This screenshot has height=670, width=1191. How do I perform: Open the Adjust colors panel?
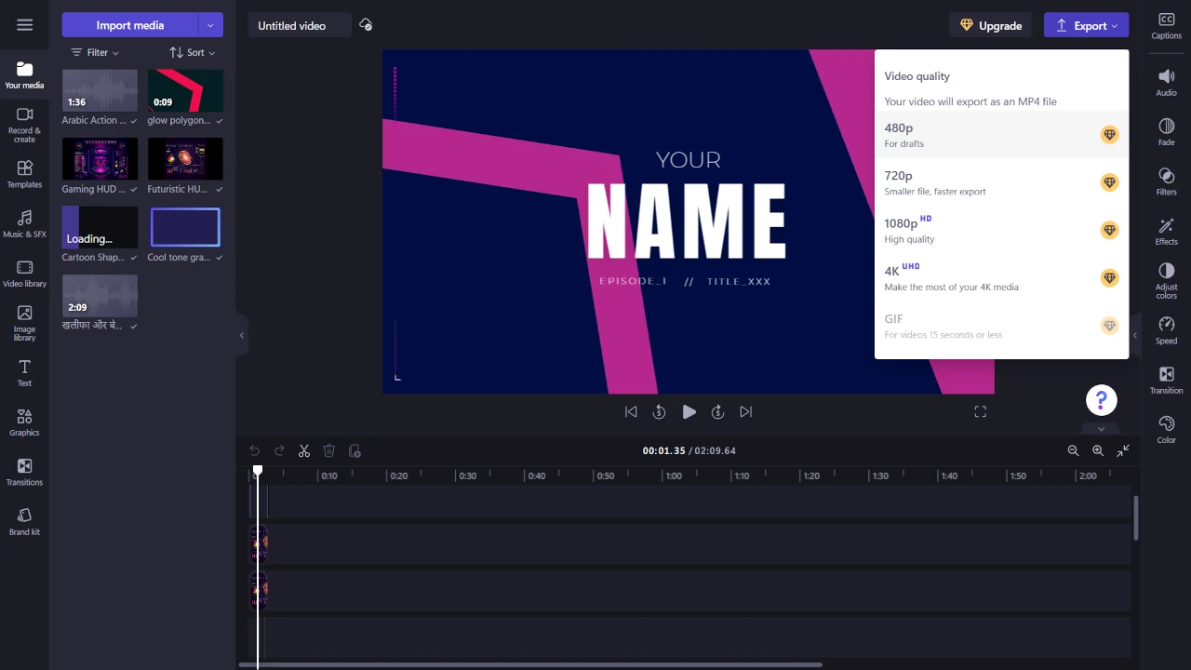tap(1166, 280)
